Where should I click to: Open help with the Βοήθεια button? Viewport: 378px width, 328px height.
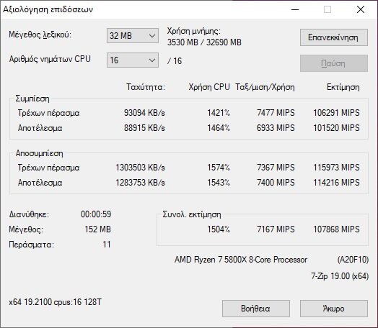tap(256, 309)
